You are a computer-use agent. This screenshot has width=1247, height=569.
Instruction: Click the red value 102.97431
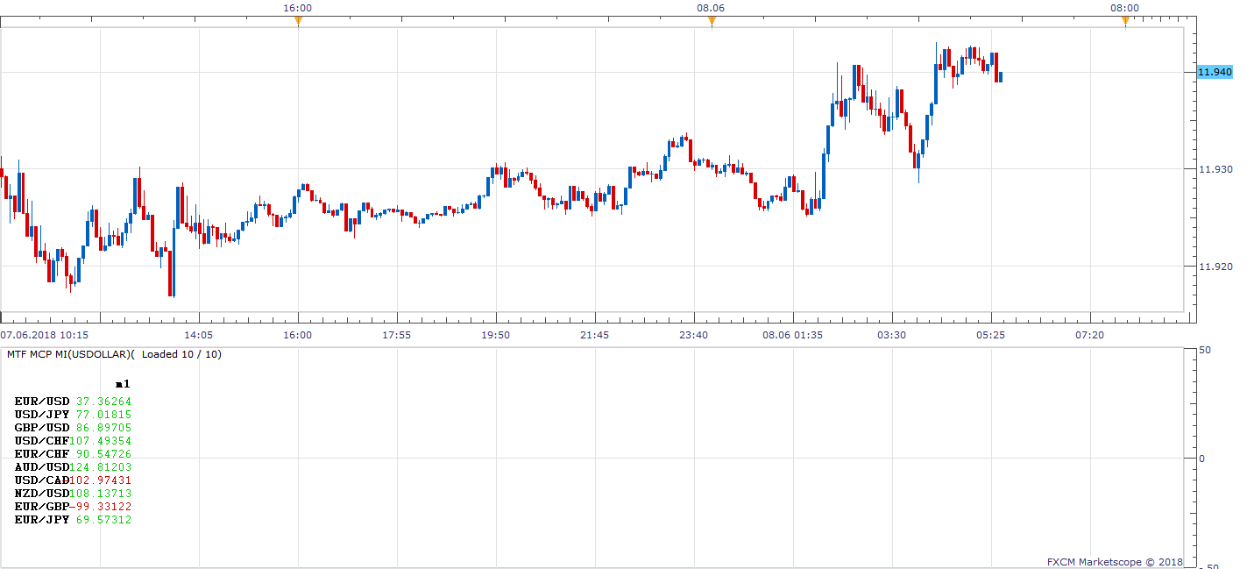click(x=101, y=480)
